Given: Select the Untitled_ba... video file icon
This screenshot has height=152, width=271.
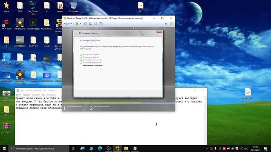Looking at the screenshot, I should [x=20, y=24].
